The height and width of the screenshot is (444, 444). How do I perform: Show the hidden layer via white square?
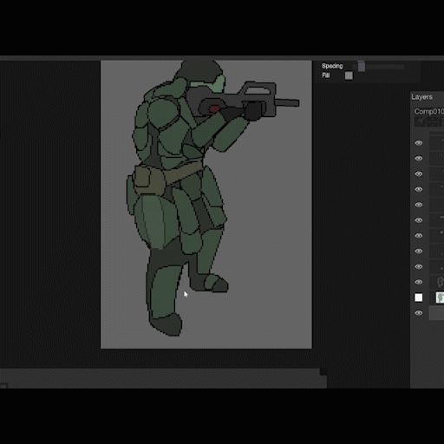[x=419, y=297]
